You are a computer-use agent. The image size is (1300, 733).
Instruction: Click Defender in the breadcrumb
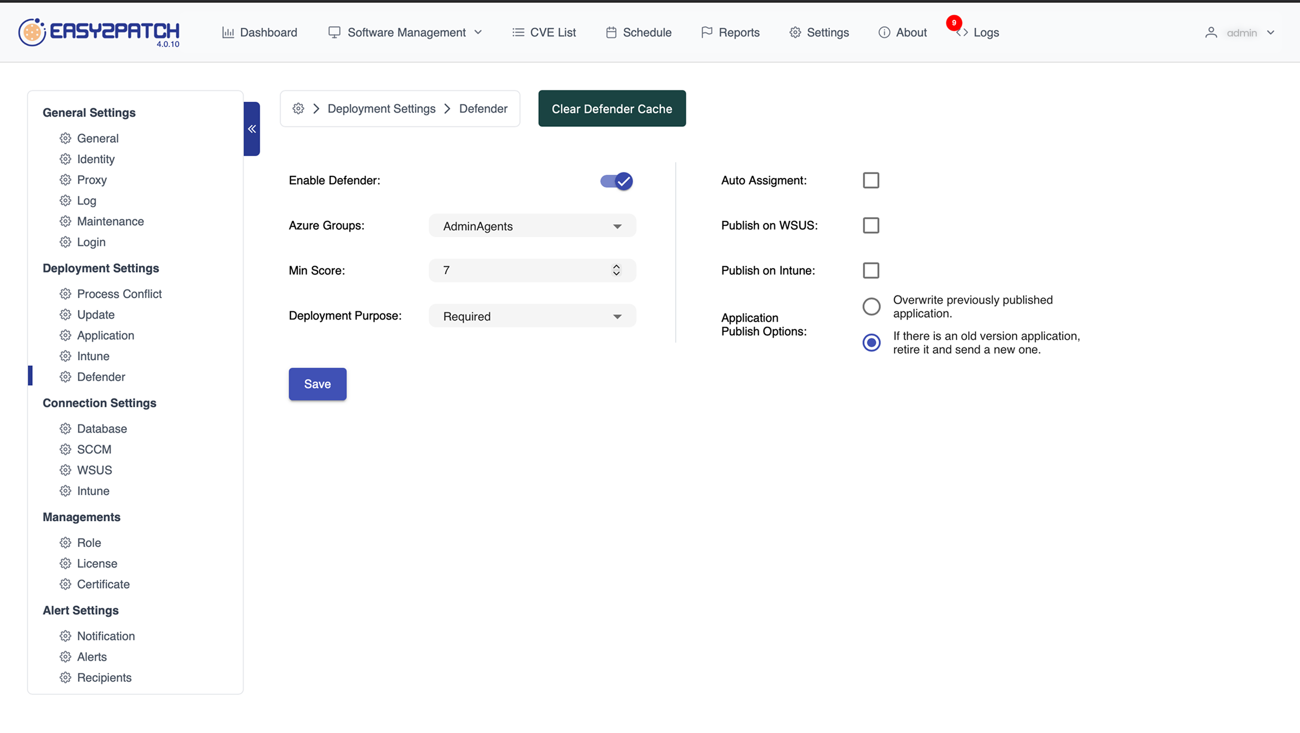click(483, 108)
